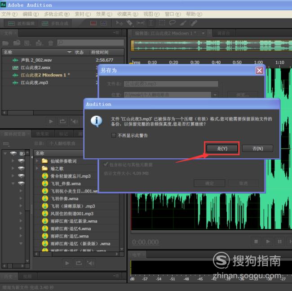Open the 素材(C) menu

(x=83, y=14)
